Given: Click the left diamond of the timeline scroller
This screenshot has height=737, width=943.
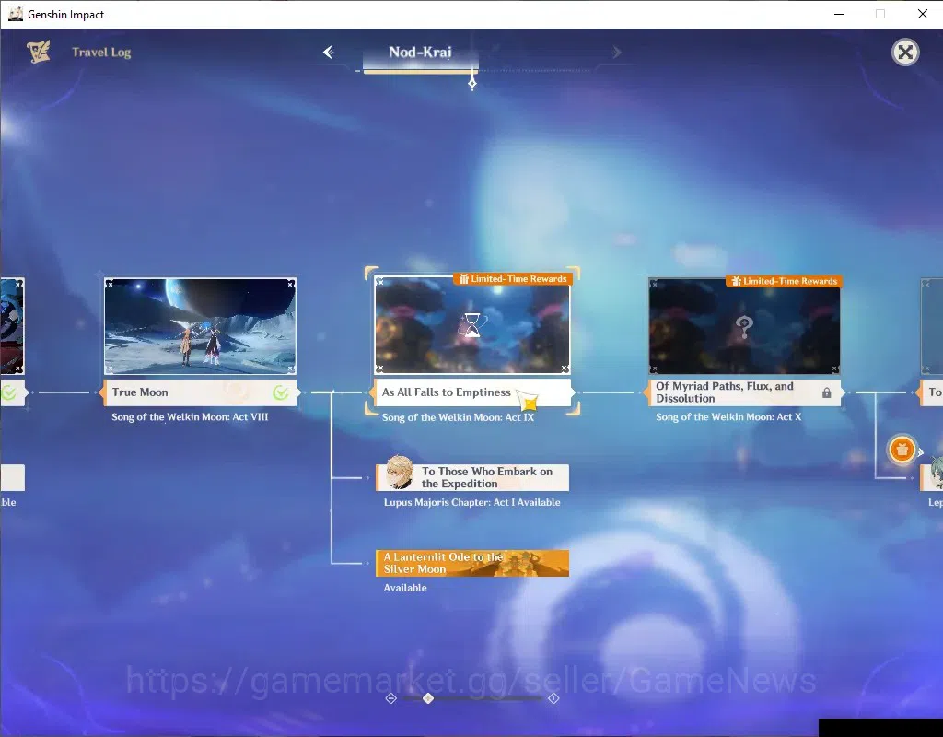Looking at the screenshot, I should tap(390, 698).
